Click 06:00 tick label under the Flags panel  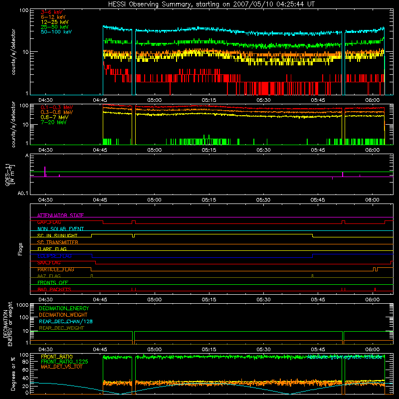372,300
